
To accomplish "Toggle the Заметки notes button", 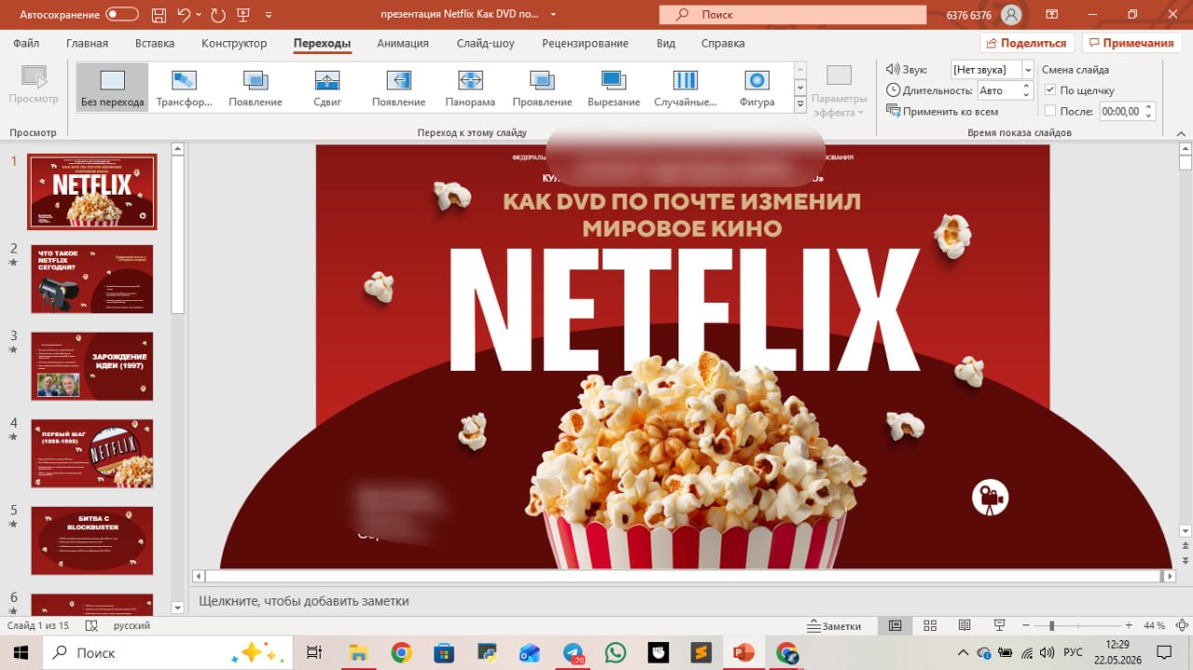I will (x=834, y=626).
